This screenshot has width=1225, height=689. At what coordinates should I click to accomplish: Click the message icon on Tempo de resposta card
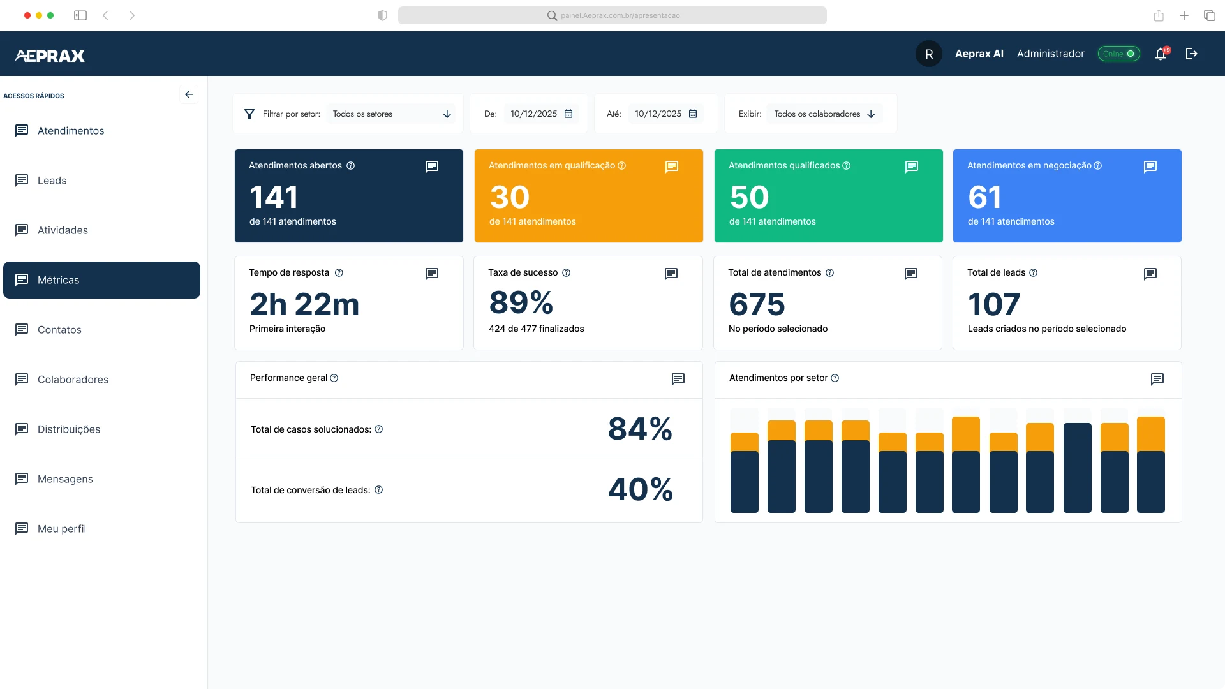432,274
